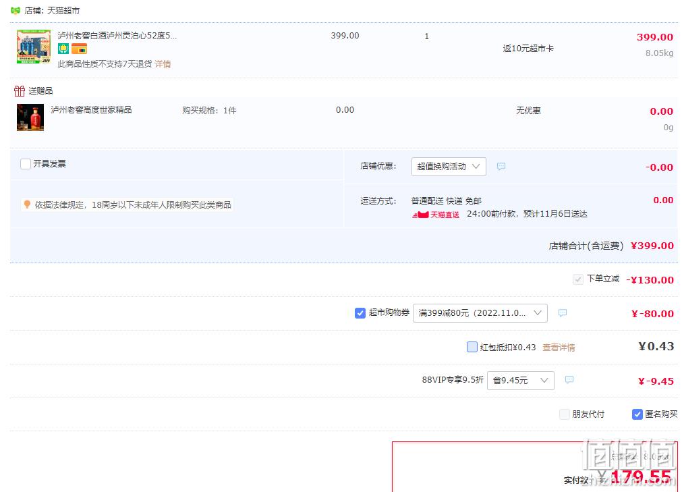Click the 返10元超市卡 promotion text
The image size is (682, 492).
[528, 49]
